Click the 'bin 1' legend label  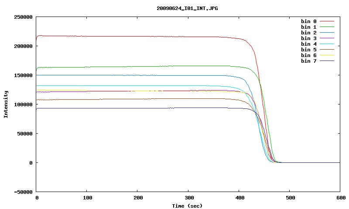pos(309,27)
